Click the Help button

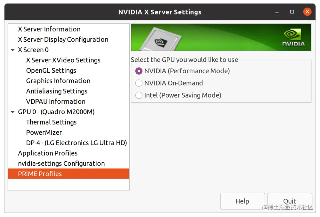tap(242, 201)
